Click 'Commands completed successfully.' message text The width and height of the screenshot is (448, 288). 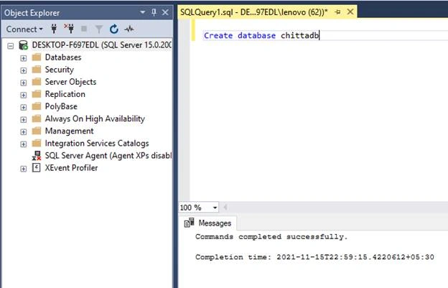271,236
